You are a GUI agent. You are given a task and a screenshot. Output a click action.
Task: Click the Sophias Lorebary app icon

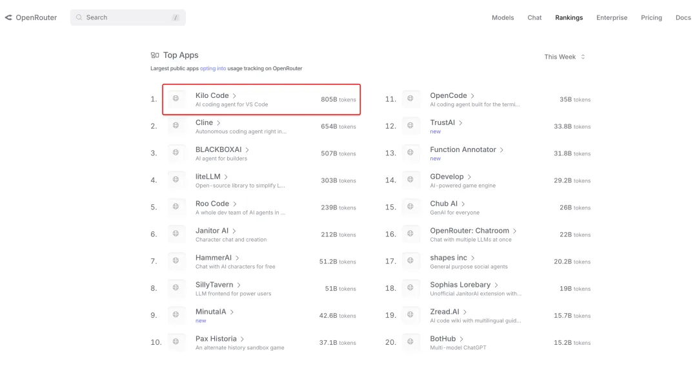[410, 288]
